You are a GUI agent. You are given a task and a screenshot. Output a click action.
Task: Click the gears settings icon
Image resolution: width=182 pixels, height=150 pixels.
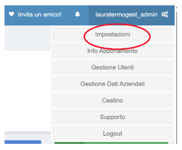pyautogui.click(x=165, y=14)
